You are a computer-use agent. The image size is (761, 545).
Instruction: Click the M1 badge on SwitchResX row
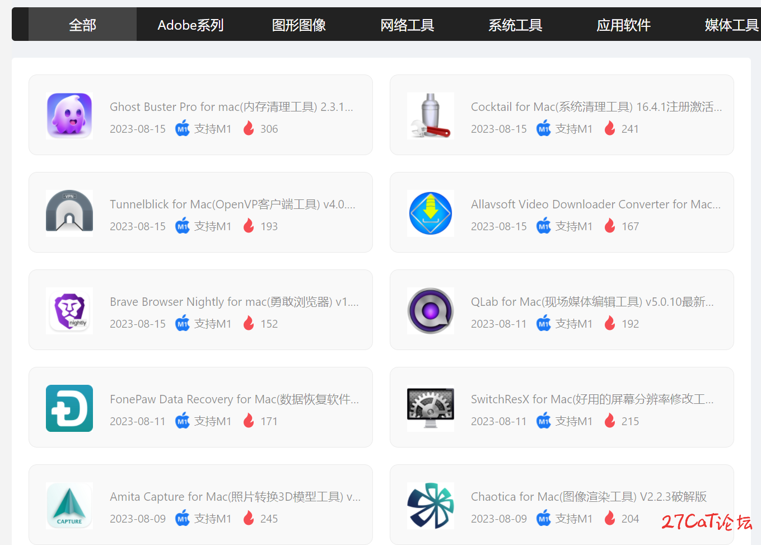[x=544, y=421]
